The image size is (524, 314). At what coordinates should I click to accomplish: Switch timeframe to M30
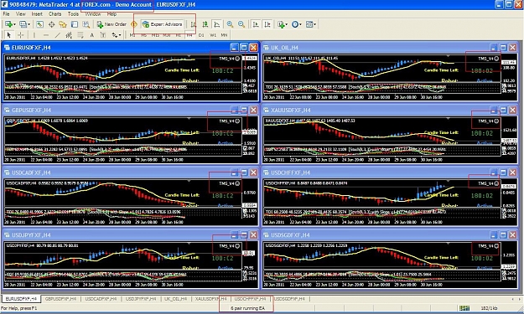167,35
